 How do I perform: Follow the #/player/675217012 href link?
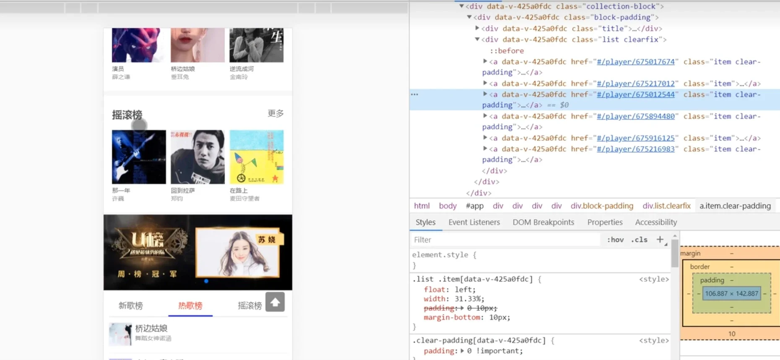636,83
